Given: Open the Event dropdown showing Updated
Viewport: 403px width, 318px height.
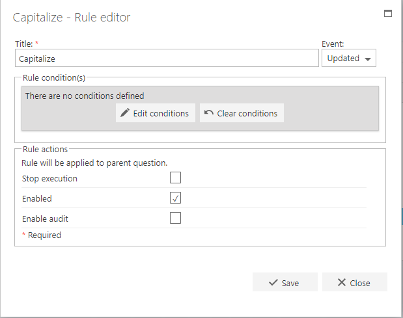Looking at the screenshot, I should click(x=349, y=59).
